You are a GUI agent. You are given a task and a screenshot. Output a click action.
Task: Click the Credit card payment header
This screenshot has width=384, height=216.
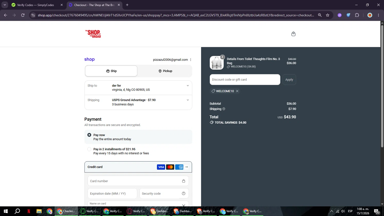(138, 167)
